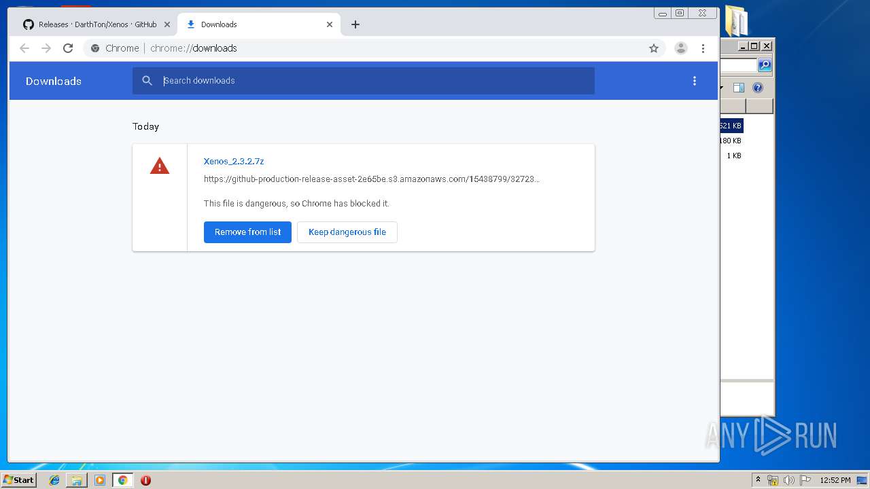870x489 pixels.
Task: Click the amazonaws download source URL
Action: (x=372, y=179)
